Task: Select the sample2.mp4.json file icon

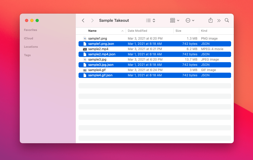Action: 85,54
